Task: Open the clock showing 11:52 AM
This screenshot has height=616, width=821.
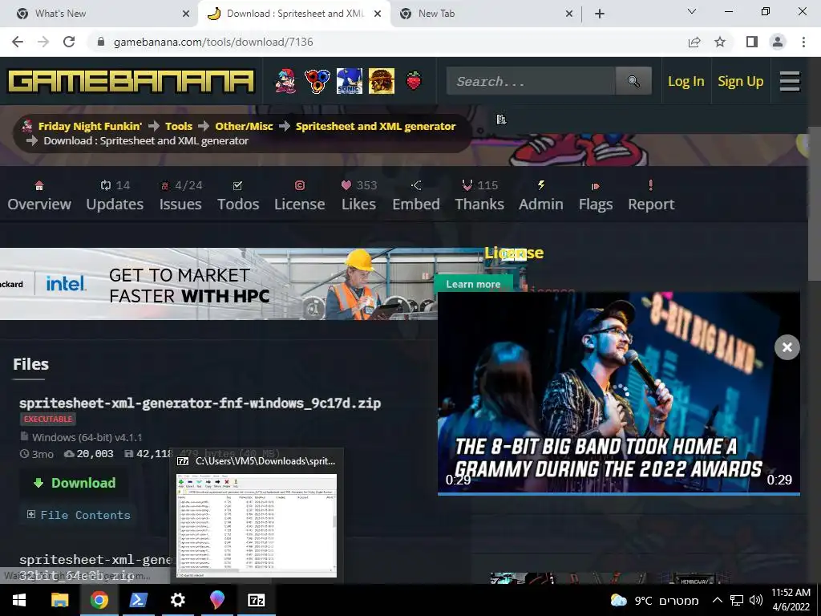Action: pos(791,600)
